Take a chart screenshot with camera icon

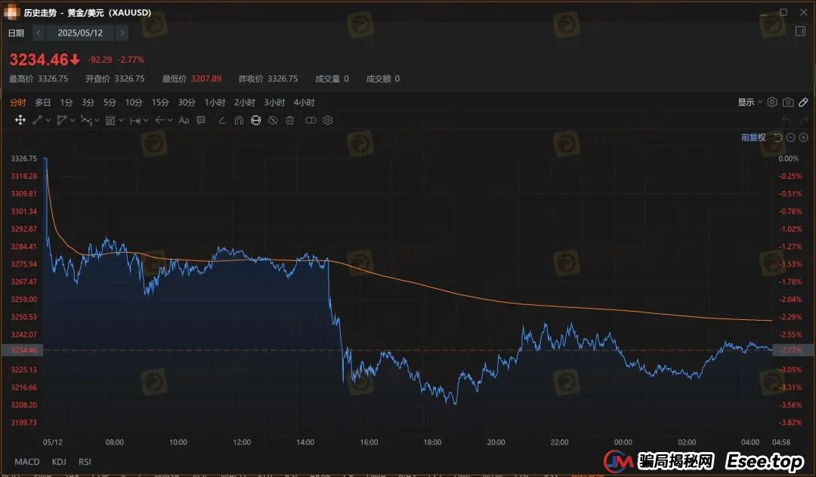[x=788, y=103]
